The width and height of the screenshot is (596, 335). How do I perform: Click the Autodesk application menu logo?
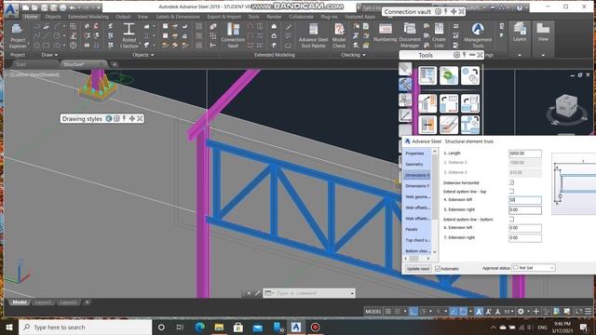coord(10,9)
